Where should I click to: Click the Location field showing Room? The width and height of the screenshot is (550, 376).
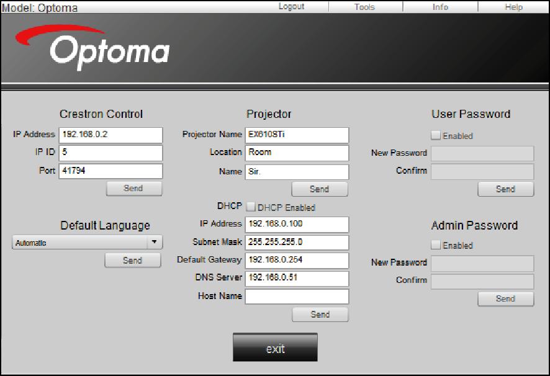coord(297,153)
